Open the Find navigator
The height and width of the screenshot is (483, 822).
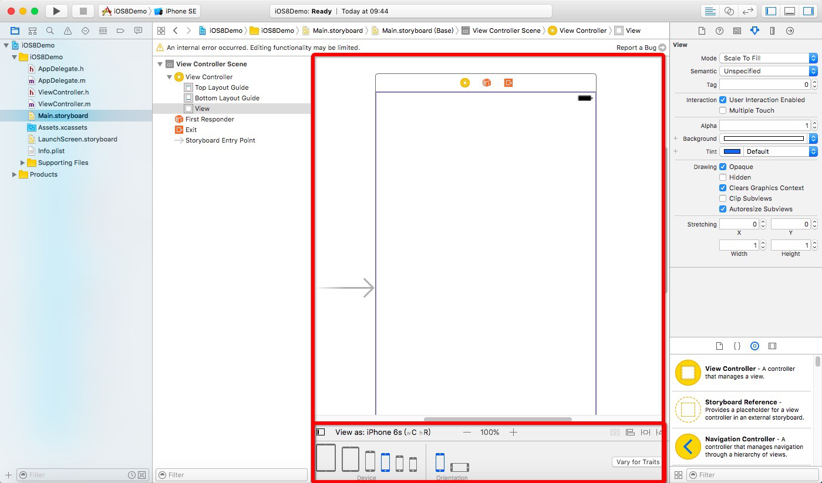pyautogui.click(x=50, y=31)
